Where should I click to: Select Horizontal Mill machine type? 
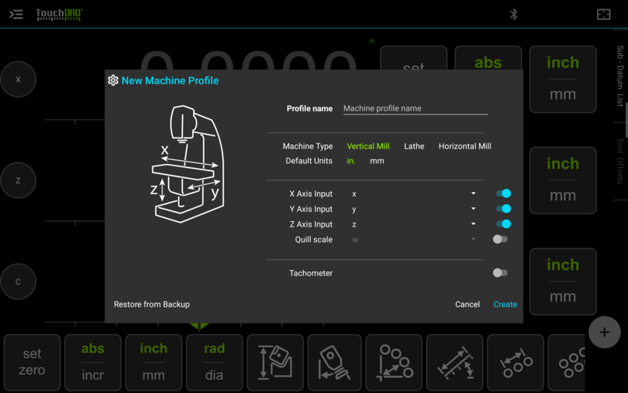coord(465,147)
